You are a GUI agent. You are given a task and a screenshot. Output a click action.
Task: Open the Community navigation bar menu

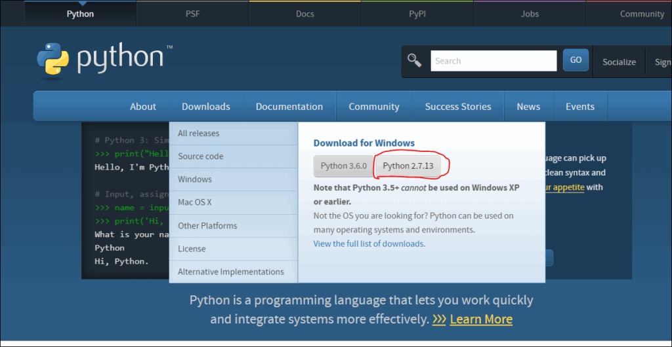point(373,107)
